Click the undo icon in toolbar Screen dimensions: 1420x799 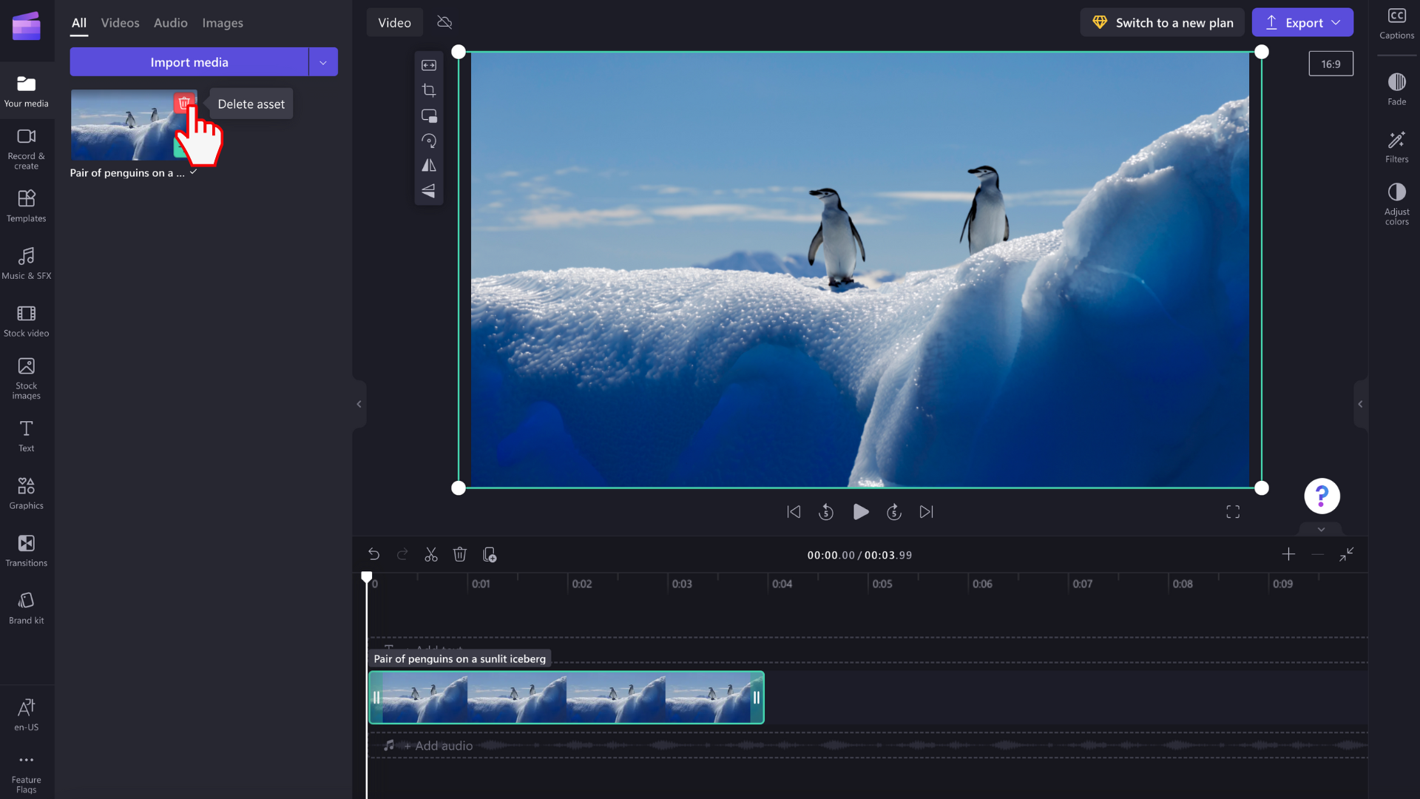[x=373, y=555]
